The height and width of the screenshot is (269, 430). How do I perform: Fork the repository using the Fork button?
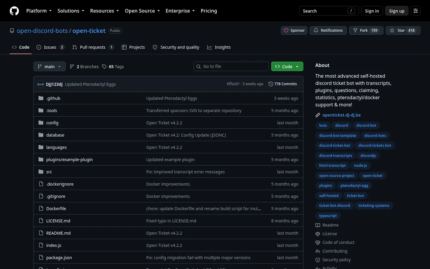click(366, 30)
